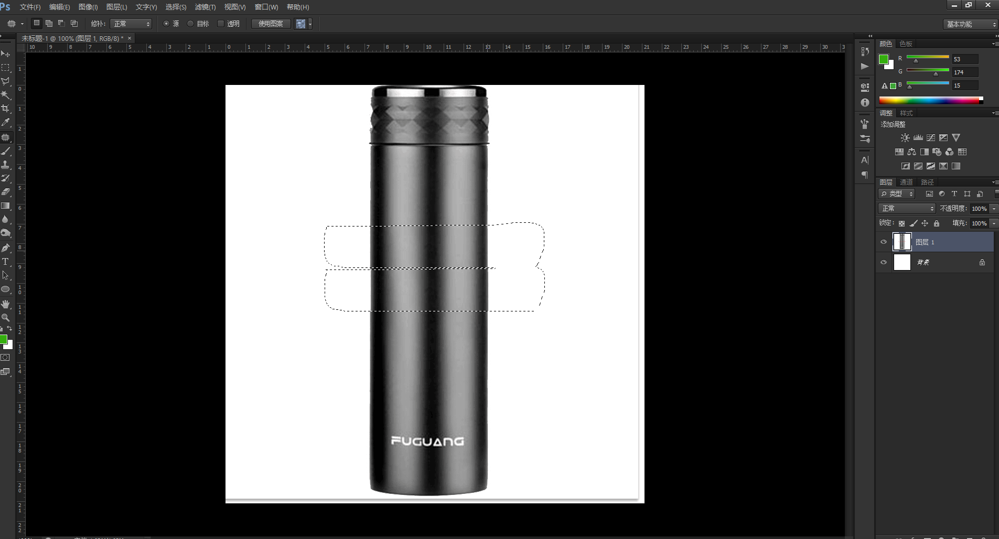Open the Patch mode (修补) dropdown

[131, 24]
